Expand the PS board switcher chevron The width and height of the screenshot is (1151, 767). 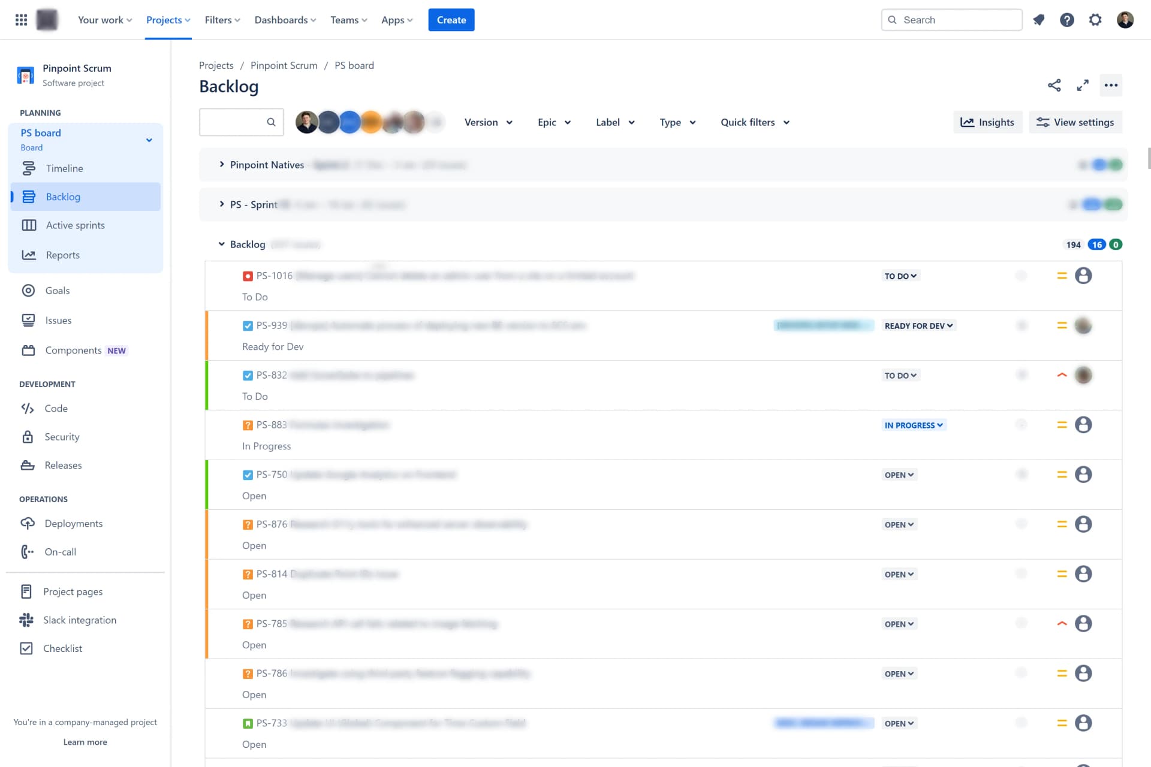[x=149, y=140]
